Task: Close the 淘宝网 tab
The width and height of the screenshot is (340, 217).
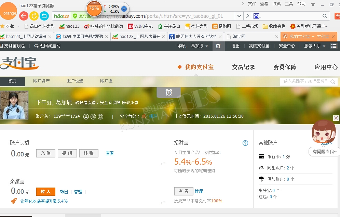Action: (277, 37)
